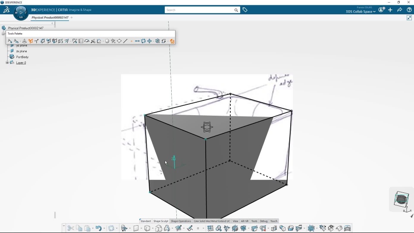Click the star-shaped Robot manipulator on the box
The height and width of the screenshot is (233, 414).
[207, 127]
